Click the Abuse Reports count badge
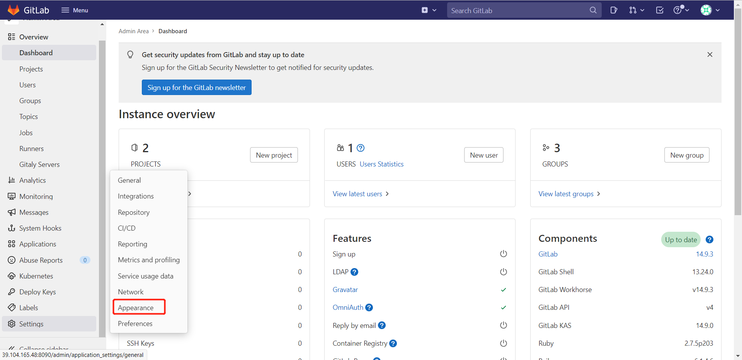 point(85,260)
